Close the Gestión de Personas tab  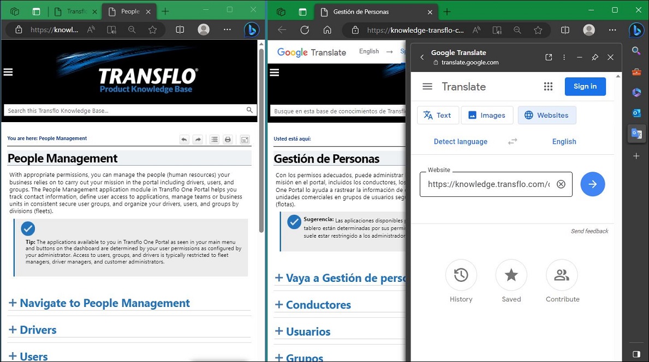430,12
